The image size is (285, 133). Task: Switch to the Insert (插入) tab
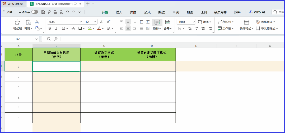119,12
